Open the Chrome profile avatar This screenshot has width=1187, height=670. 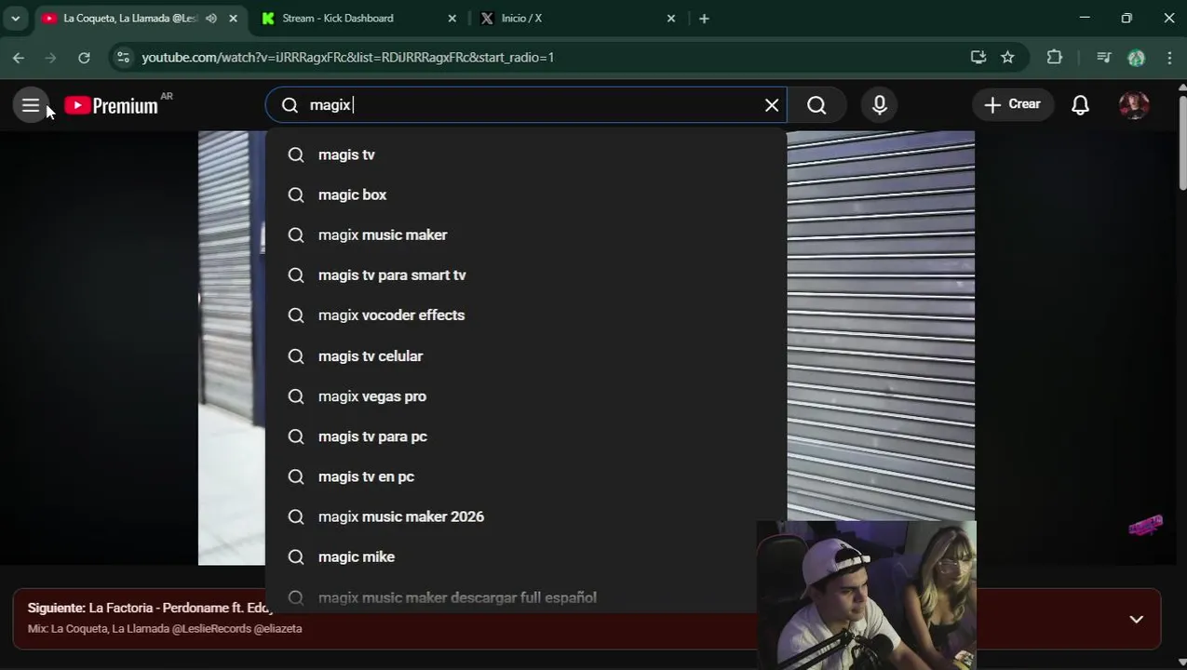[1136, 58]
